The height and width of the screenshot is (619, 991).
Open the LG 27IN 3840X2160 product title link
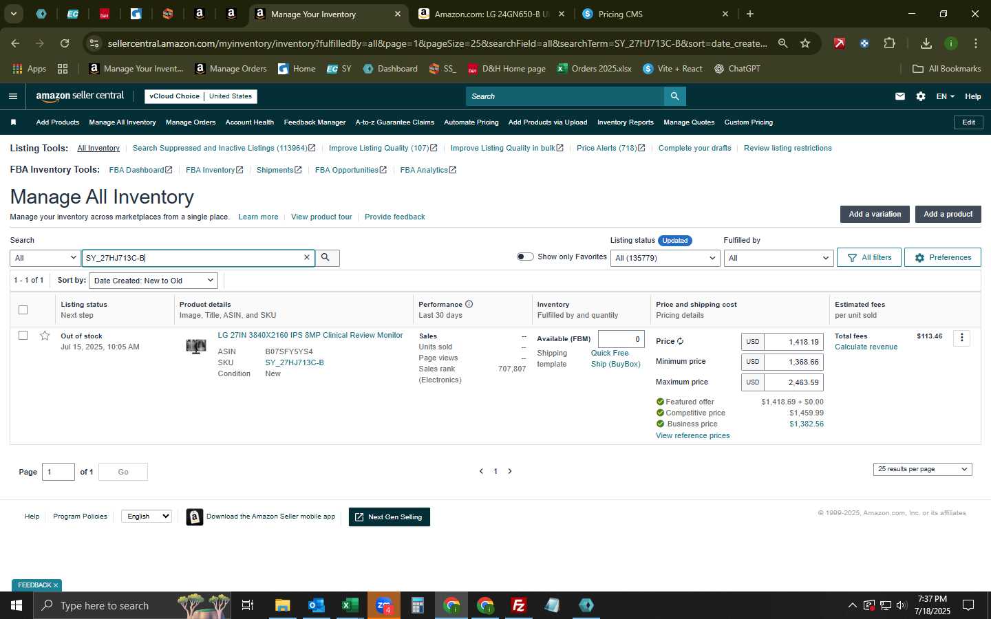tap(310, 335)
